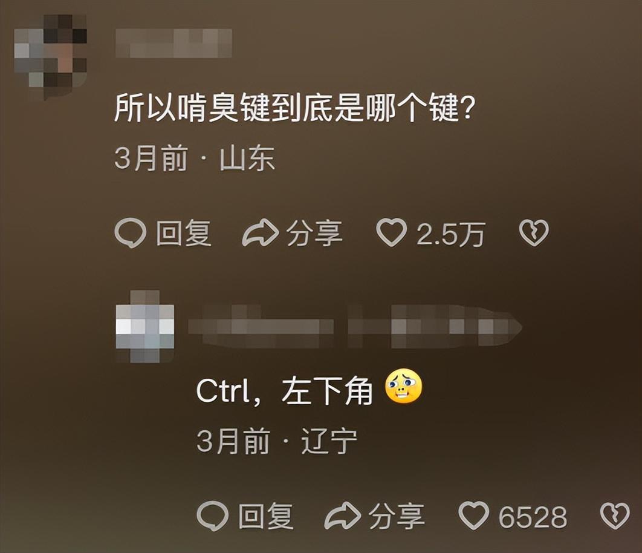Screen dimensions: 642x553
Task: Open the top commenter's pixelated avatar
Action: [50, 56]
